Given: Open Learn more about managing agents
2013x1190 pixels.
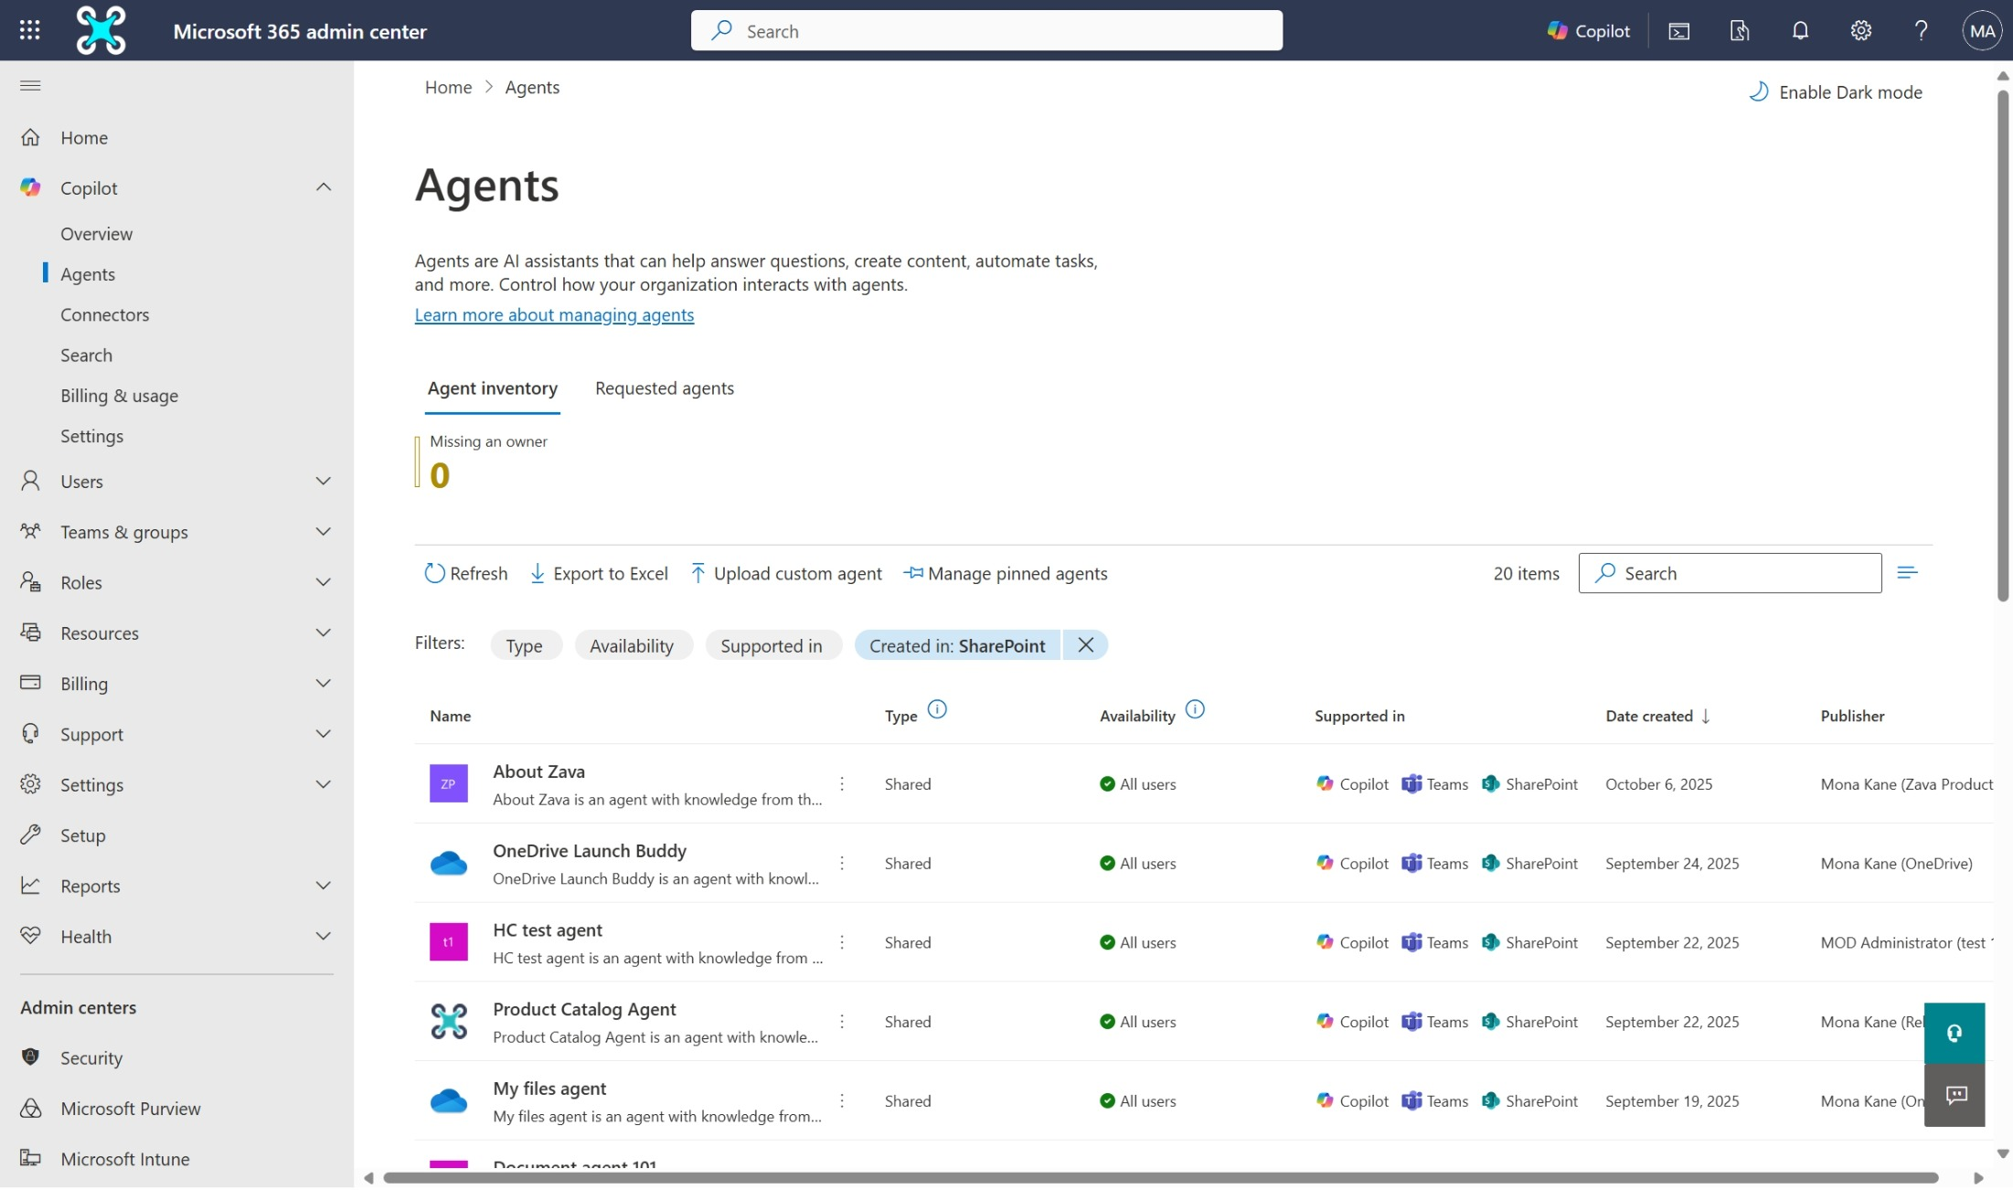Looking at the screenshot, I should coord(554,314).
